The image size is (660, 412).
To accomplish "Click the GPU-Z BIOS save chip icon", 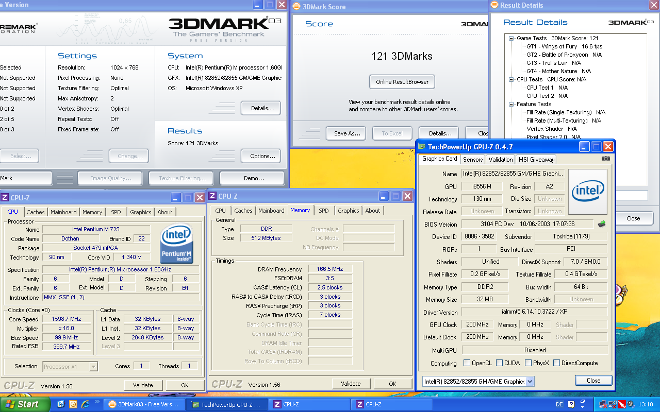I will pyautogui.click(x=602, y=224).
